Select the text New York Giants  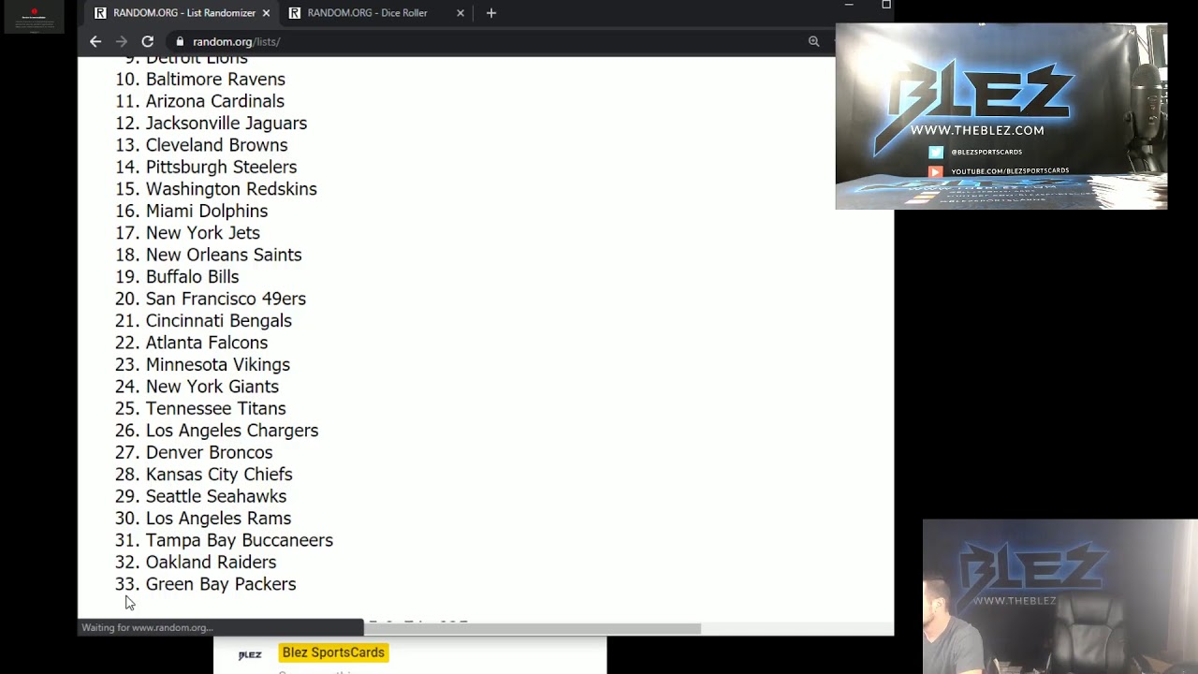pos(212,387)
